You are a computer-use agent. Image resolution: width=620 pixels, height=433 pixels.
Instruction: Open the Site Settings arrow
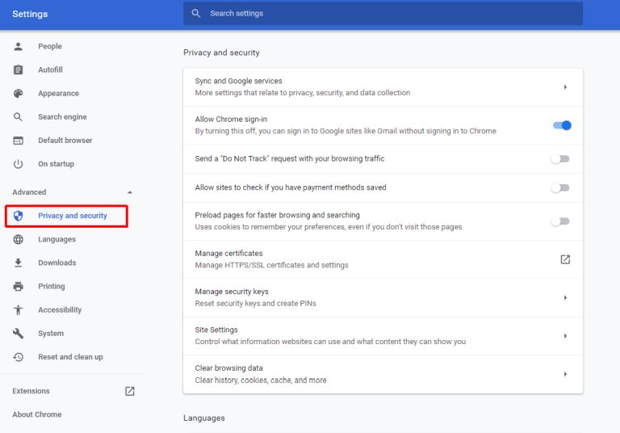pos(565,336)
